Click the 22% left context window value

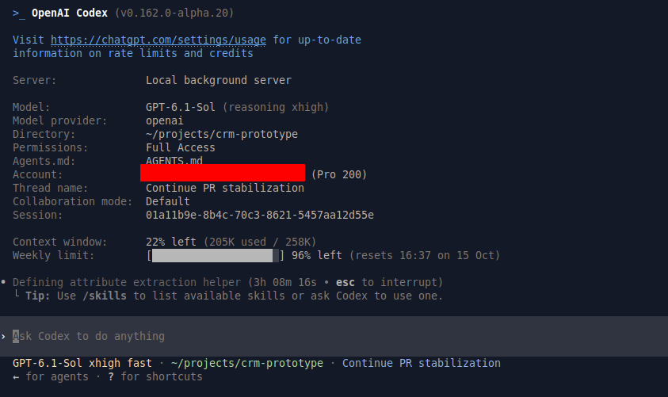(171, 242)
